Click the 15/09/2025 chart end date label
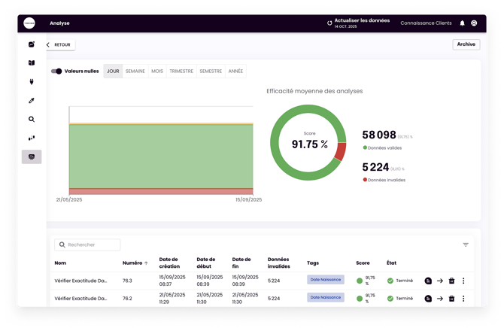Screen dimensions: 504x328 [248, 199]
